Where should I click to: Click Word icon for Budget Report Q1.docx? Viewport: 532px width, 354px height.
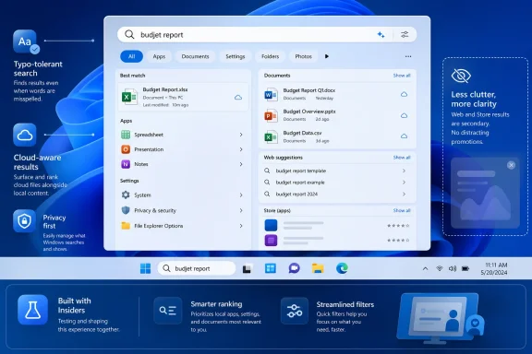coord(271,95)
